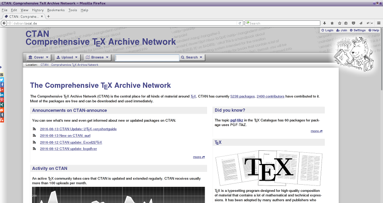This screenshot has height=203, width=383.
Task: Click the site info icon in address bar
Action: point(10,23)
